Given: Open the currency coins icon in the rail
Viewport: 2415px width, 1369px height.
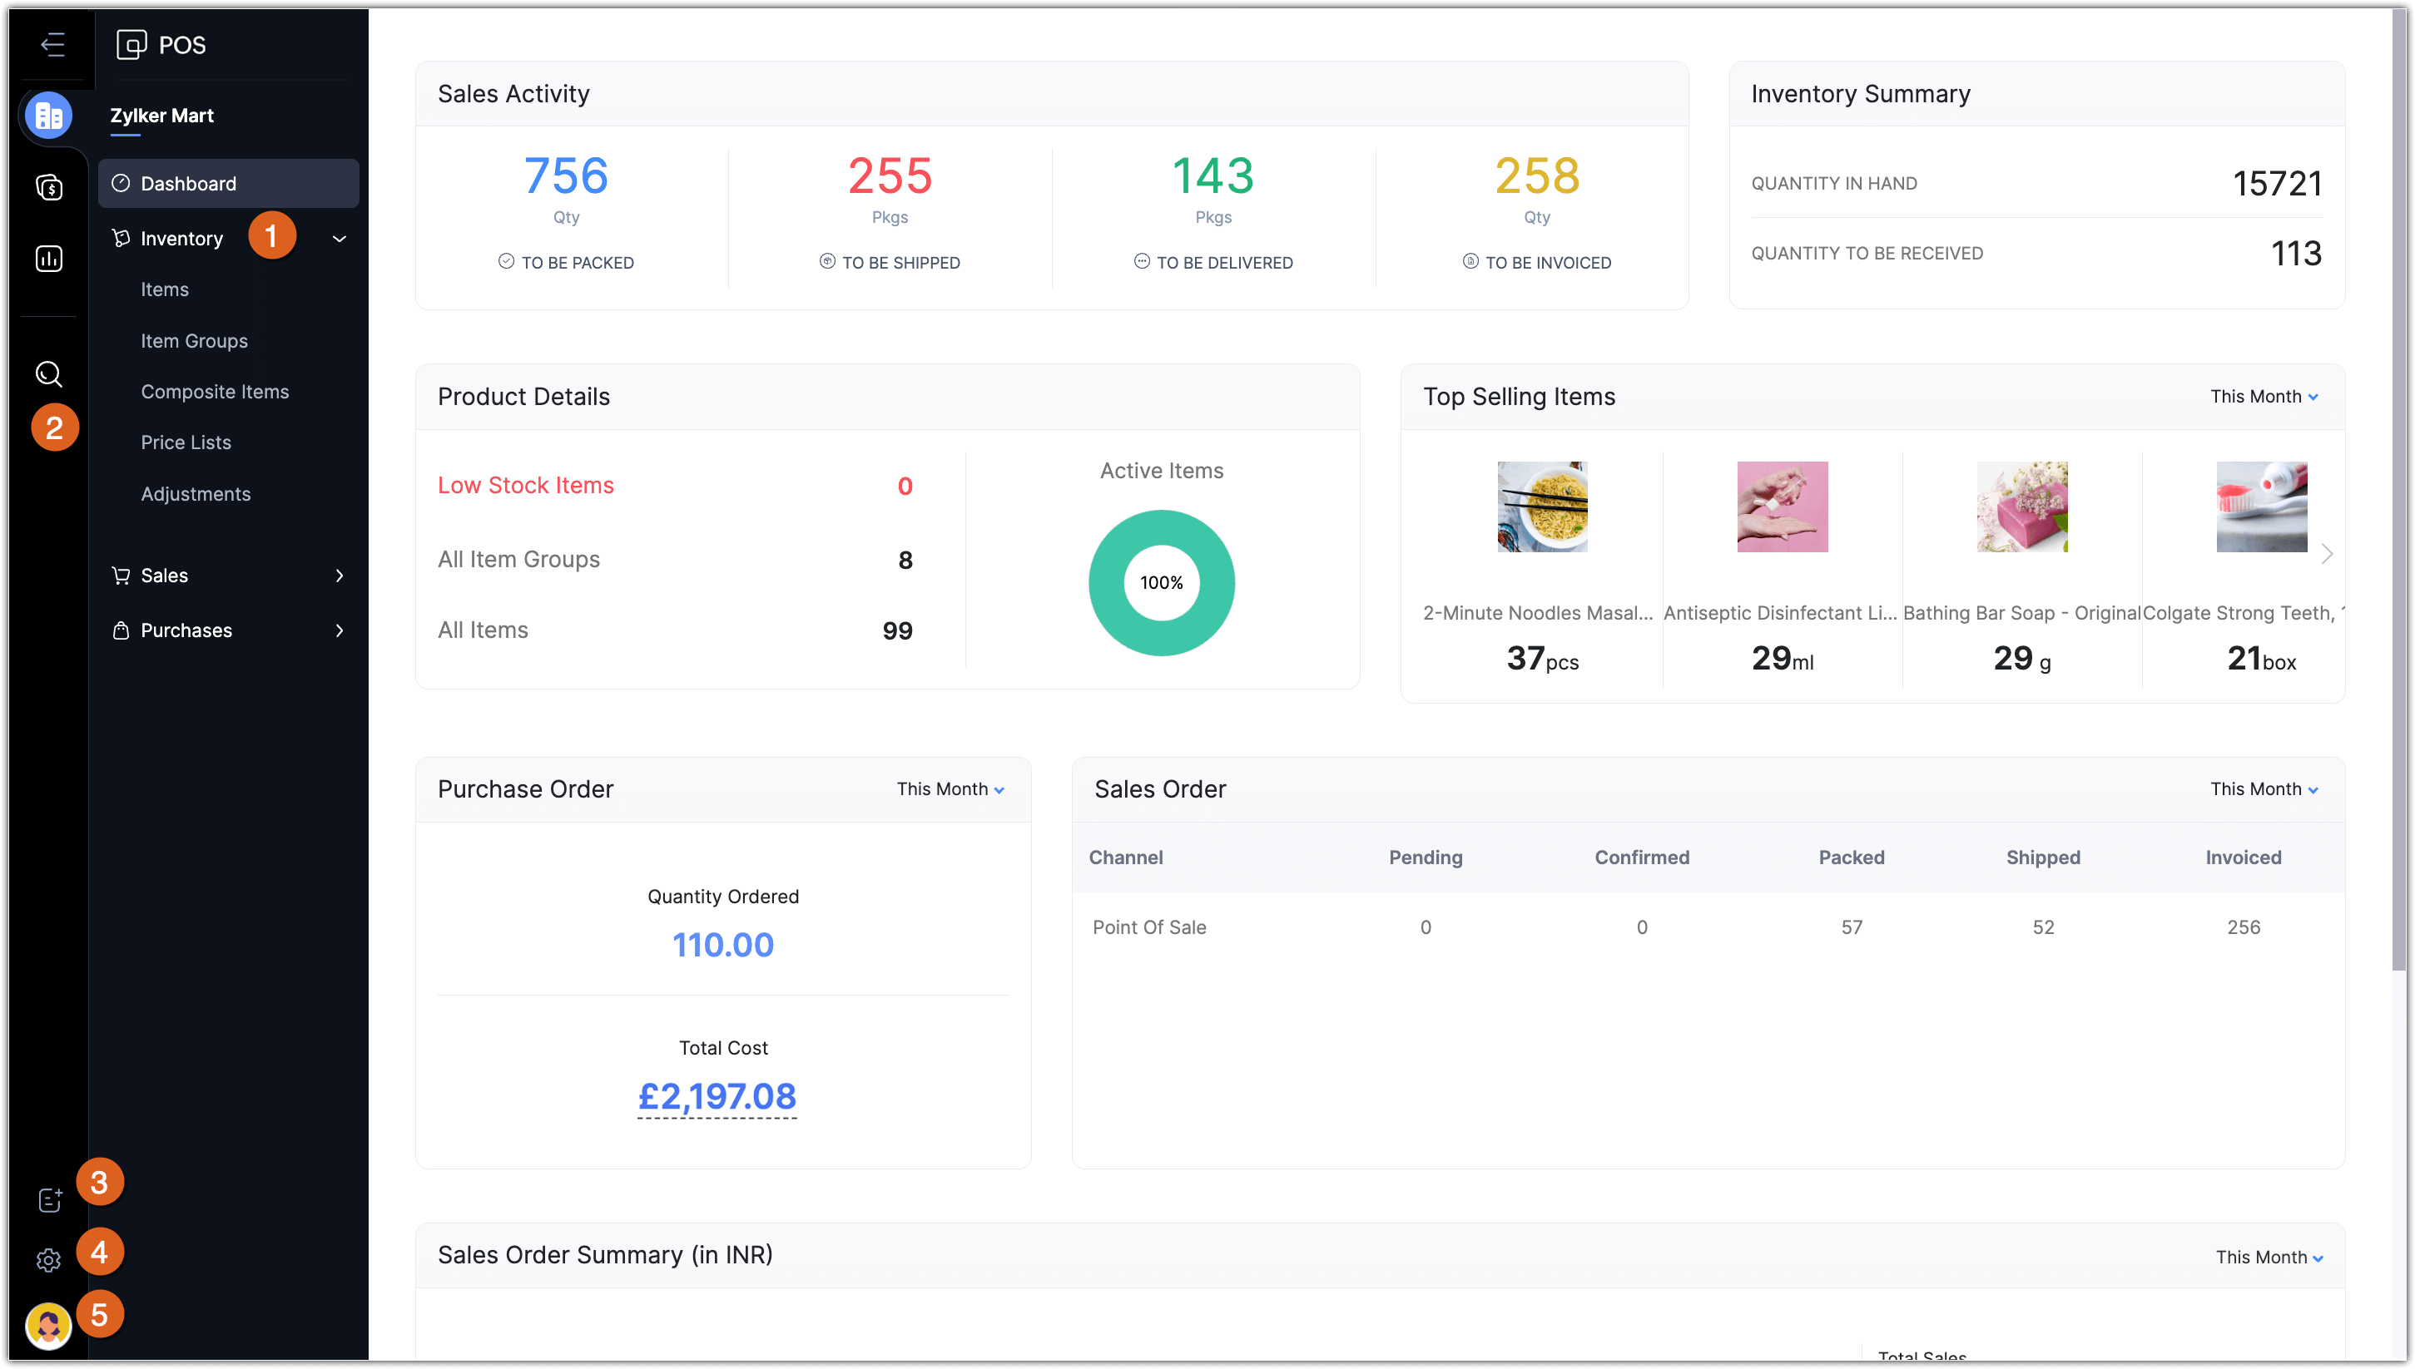Looking at the screenshot, I should [49, 187].
